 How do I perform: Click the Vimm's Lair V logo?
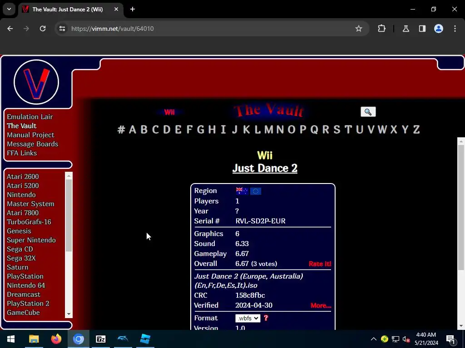pos(36,82)
